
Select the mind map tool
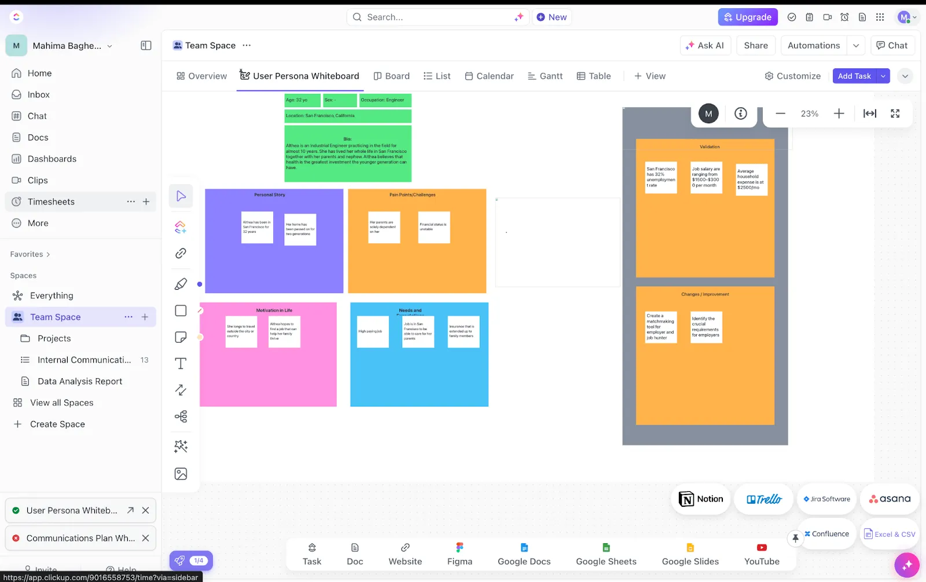(181, 416)
